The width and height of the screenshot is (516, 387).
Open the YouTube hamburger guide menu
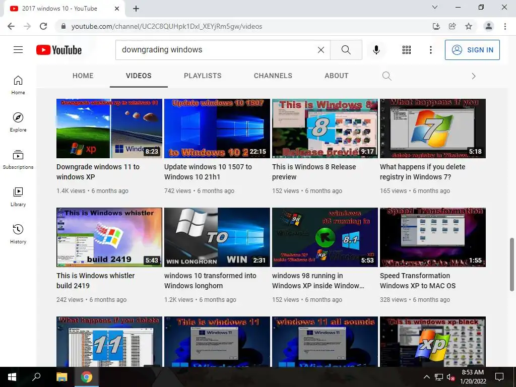[x=18, y=50]
